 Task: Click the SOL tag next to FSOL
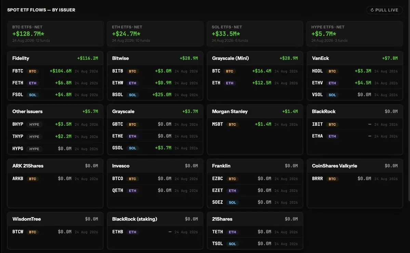coord(32,95)
